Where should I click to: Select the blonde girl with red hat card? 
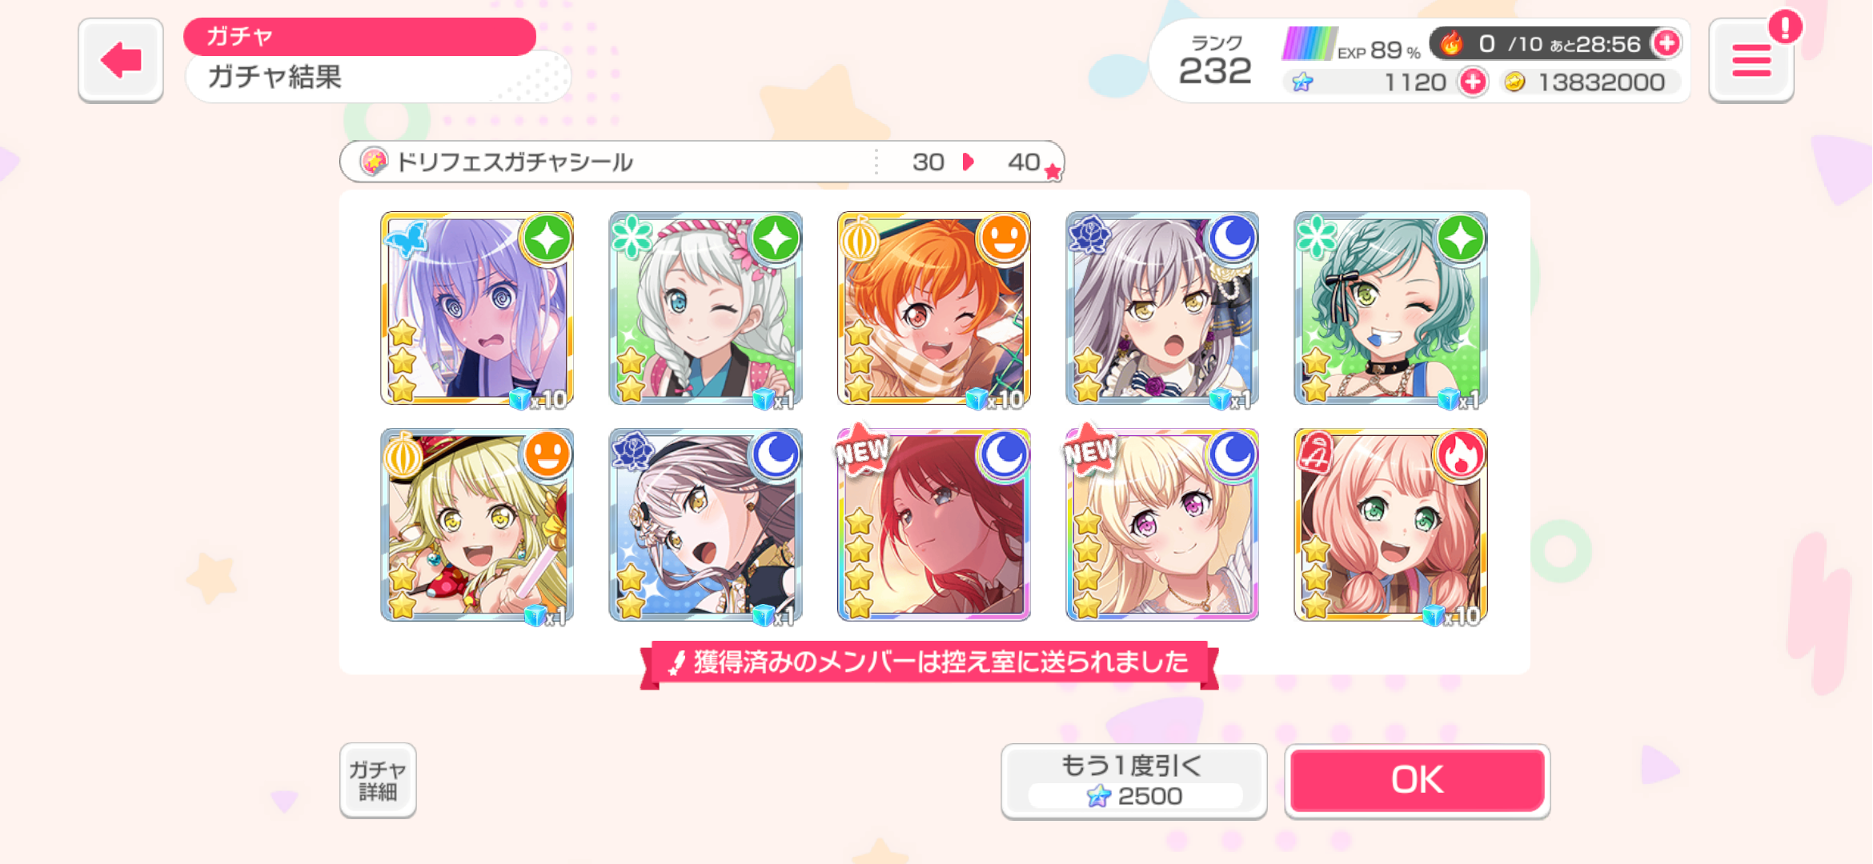click(477, 525)
